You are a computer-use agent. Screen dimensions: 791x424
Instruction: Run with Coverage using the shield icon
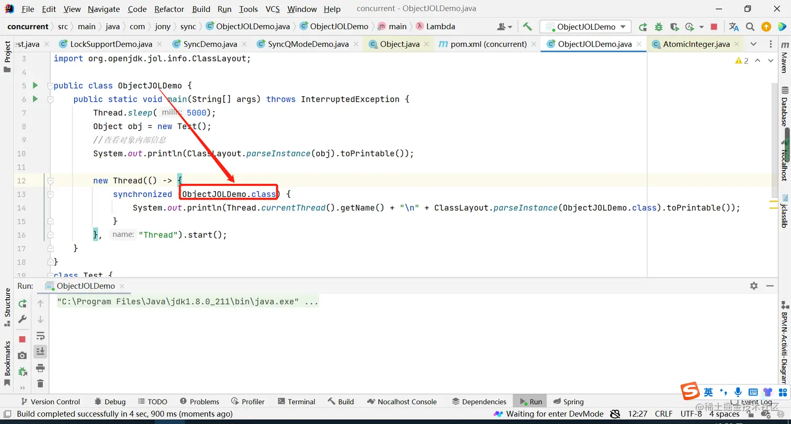click(x=674, y=27)
